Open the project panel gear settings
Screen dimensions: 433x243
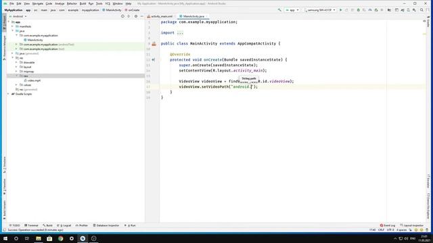point(135,16)
